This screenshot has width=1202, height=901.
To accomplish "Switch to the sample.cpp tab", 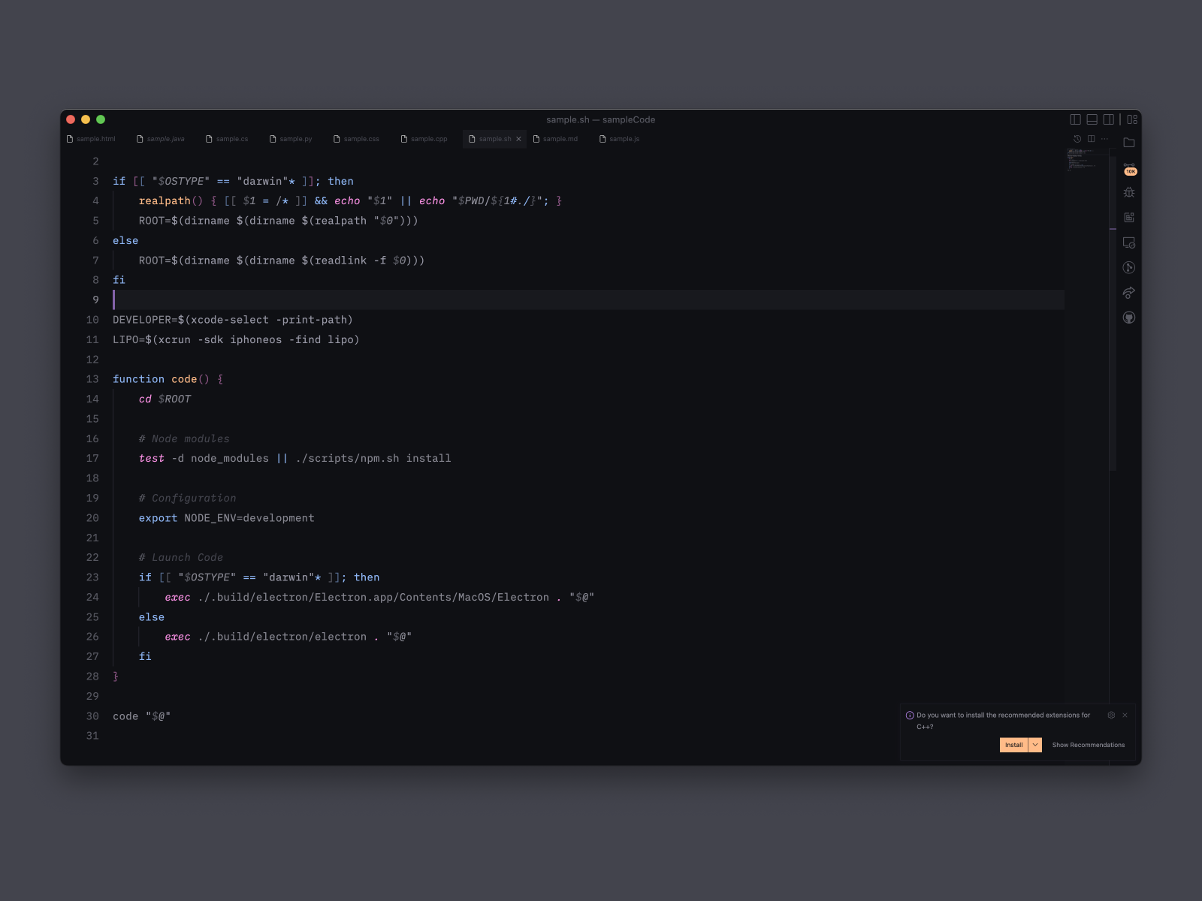I will pos(424,139).
